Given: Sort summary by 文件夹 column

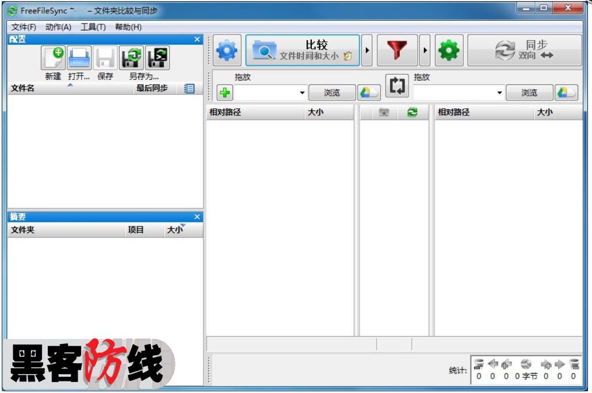Looking at the screenshot, I should [66, 230].
